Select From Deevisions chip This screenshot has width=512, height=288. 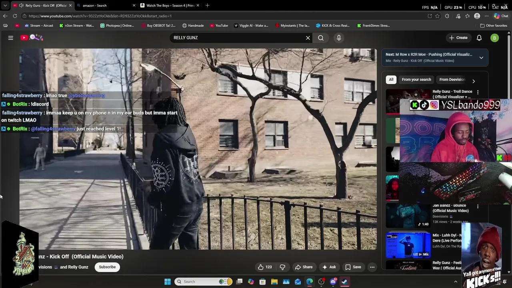point(452,80)
